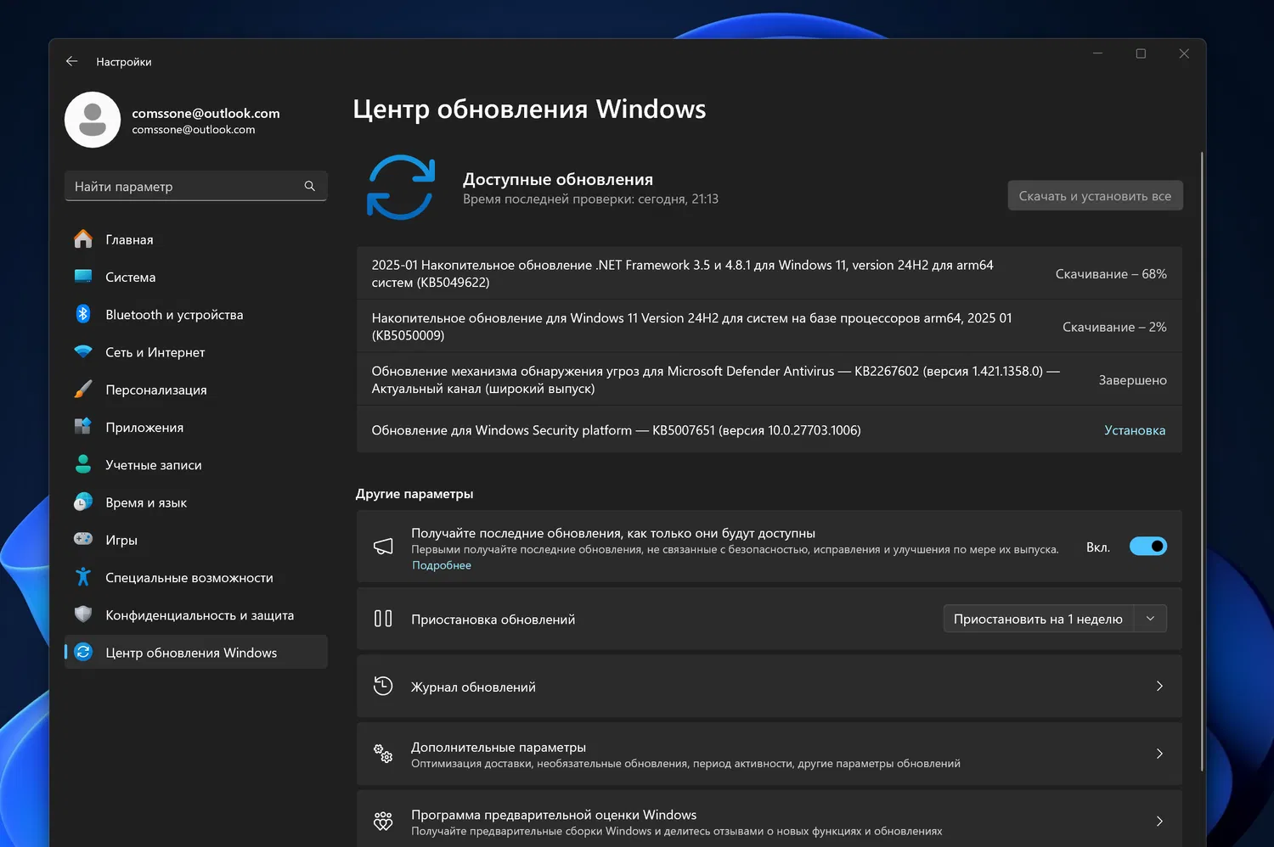This screenshot has width=1274, height=847.
Task: Go to Игры settings section
Action: [x=196, y=540]
